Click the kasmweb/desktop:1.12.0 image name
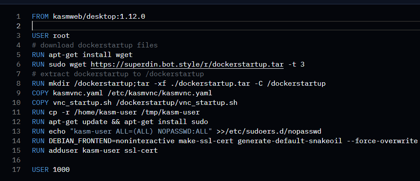This screenshot has height=181, width=420. 99,17
